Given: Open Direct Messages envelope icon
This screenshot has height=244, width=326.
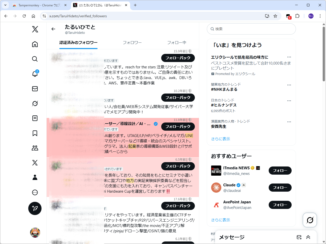Looking at the screenshot, I should pyautogui.click(x=35, y=89).
